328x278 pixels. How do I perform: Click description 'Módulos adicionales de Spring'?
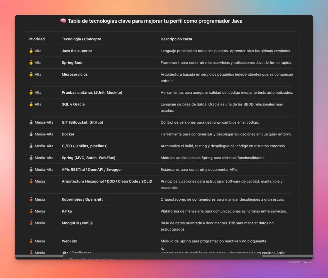[x=213, y=158]
